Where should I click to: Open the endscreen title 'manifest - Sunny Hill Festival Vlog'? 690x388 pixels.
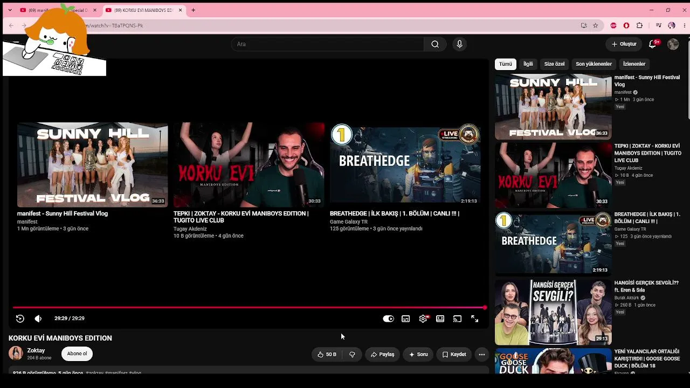coord(63,213)
